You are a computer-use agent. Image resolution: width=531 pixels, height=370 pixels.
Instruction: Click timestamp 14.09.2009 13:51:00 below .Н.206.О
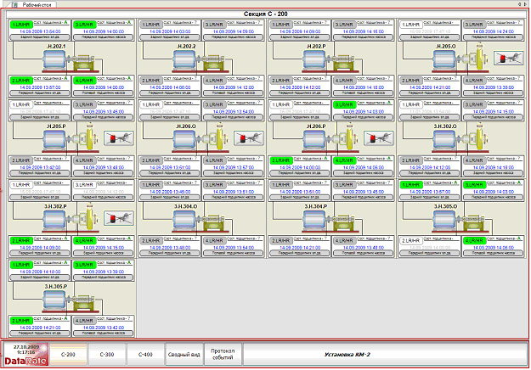(170, 167)
